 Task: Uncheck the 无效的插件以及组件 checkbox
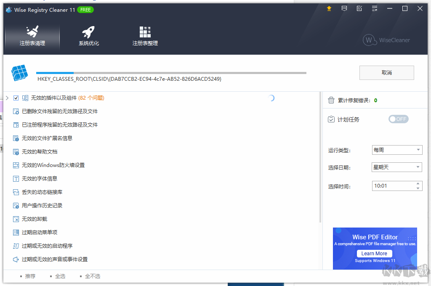[16, 98]
